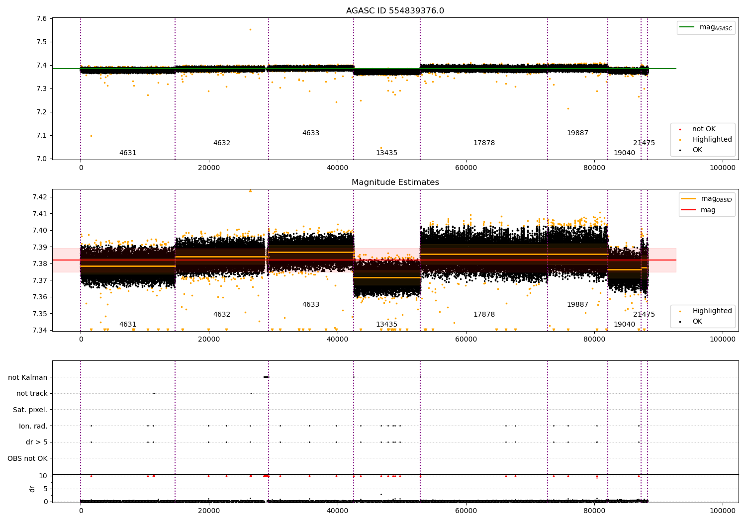Click obsid label 17878 in Magnitude Estimates plot
This screenshot has width=746, height=522.
click(484, 315)
